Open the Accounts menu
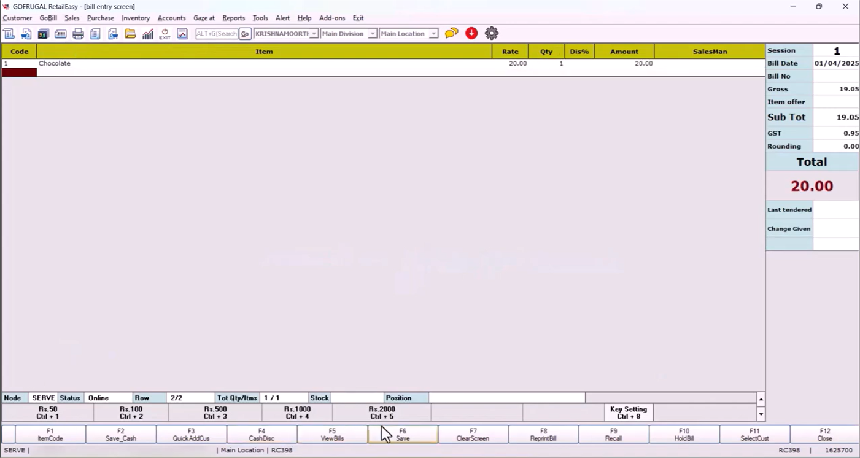The image size is (860, 458). (171, 18)
